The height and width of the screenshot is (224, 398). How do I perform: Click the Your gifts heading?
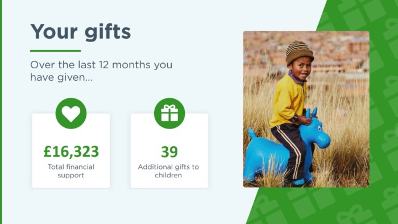pos(81,32)
